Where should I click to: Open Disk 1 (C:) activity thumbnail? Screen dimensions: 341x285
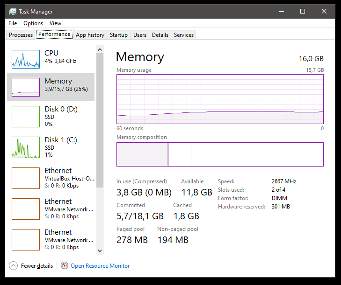pyautogui.click(x=26, y=147)
